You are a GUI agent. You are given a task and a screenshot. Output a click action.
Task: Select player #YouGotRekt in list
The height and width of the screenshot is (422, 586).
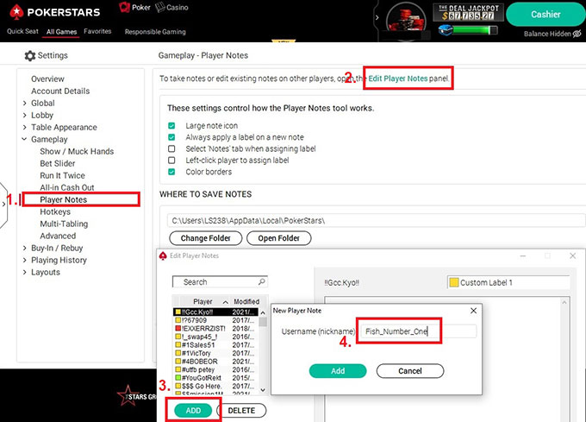click(215, 378)
